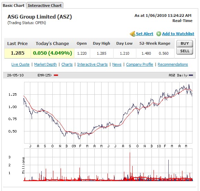Click the ASG Group Limited (ASZ) heading

tap(40, 17)
